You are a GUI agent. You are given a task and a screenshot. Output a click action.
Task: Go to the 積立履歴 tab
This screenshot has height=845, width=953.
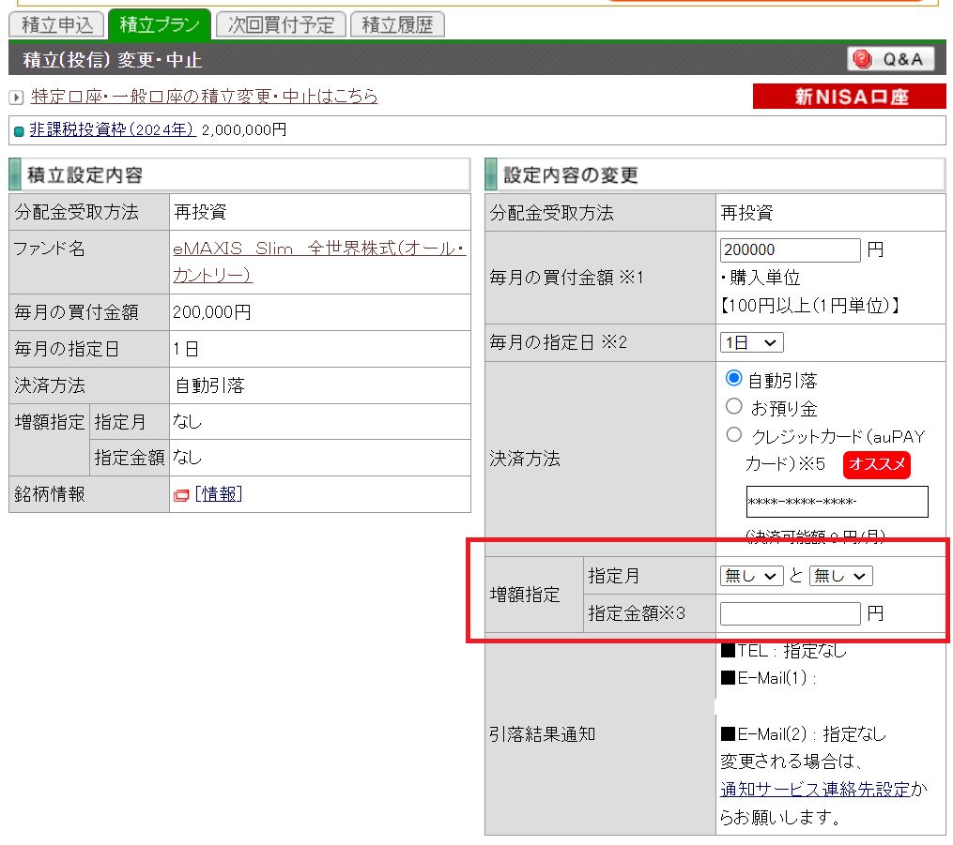tap(397, 24)
